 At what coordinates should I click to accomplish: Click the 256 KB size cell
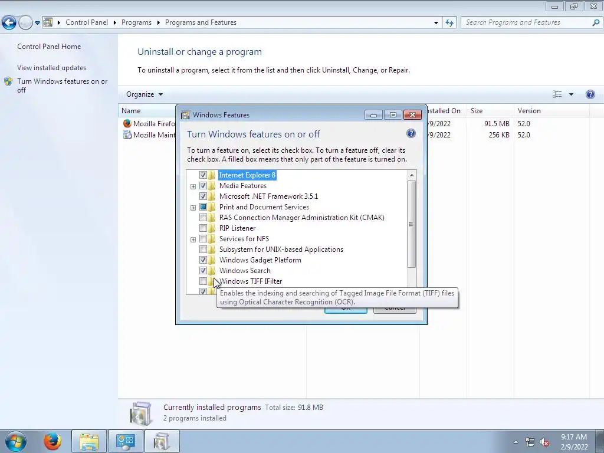[x=499, y=135]
